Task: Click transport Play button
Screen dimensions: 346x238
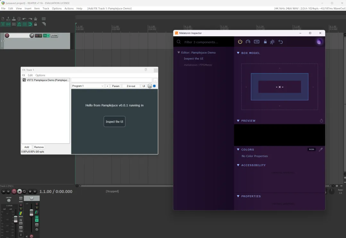Action: pyautogui.click(x=20, y=191)
